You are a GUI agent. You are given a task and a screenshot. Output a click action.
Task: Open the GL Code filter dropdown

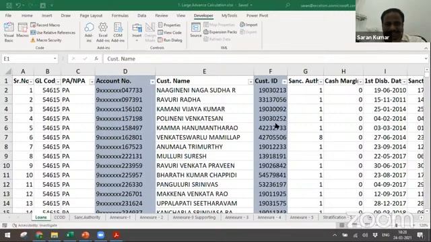click(58, 81)
